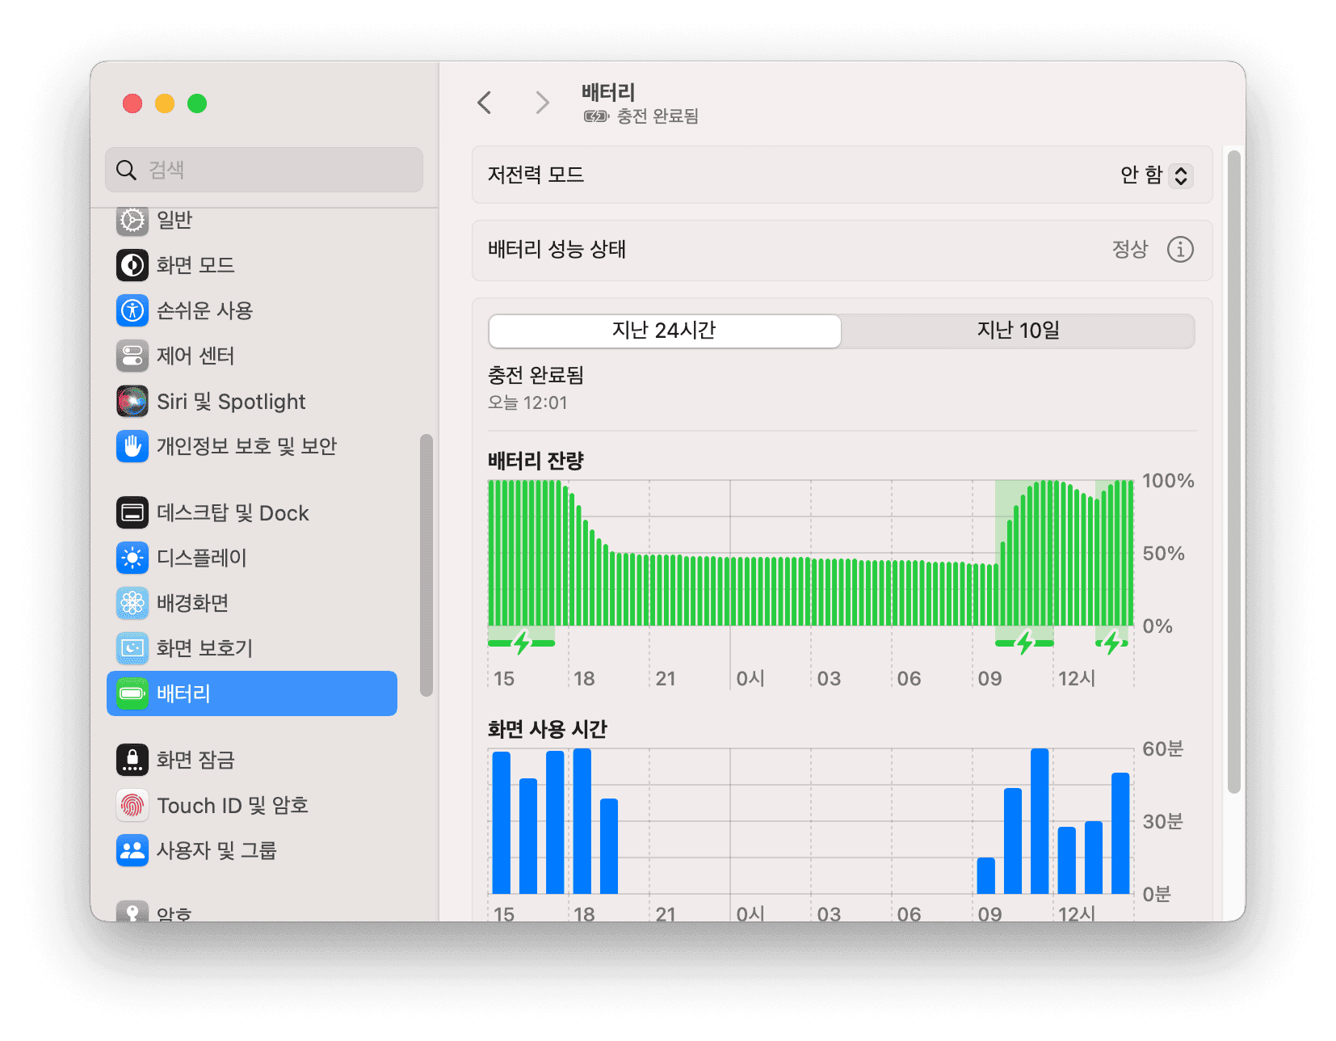Open 화면 모드 settings label
The image size is (1336, 1041).
pyautogui.click(x=195, y=265)
